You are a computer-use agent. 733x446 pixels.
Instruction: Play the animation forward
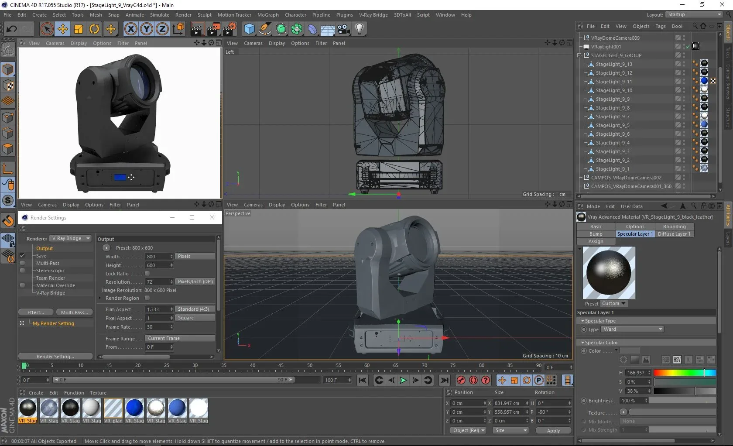pyautogui.click(x=403, y=380)
